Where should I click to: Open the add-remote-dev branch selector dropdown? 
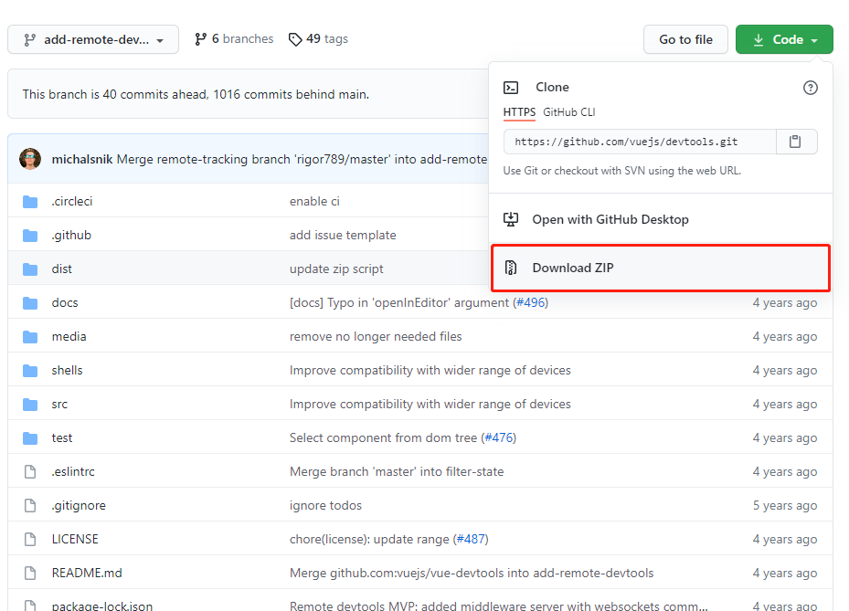coord(93,39)
